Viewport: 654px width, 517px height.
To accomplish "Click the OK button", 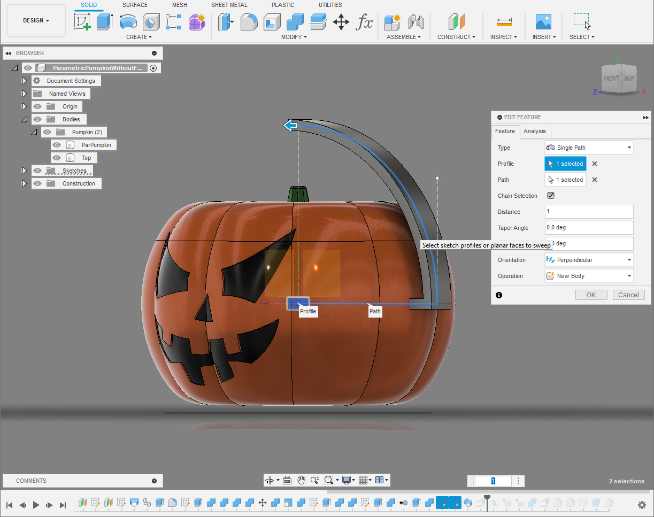I will tap(591, 295).
